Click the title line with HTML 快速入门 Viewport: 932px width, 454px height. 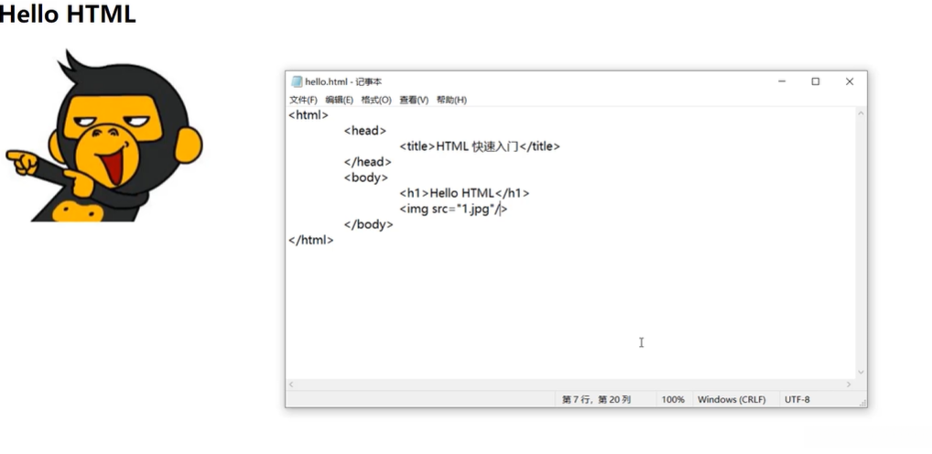tap(480, 146)
